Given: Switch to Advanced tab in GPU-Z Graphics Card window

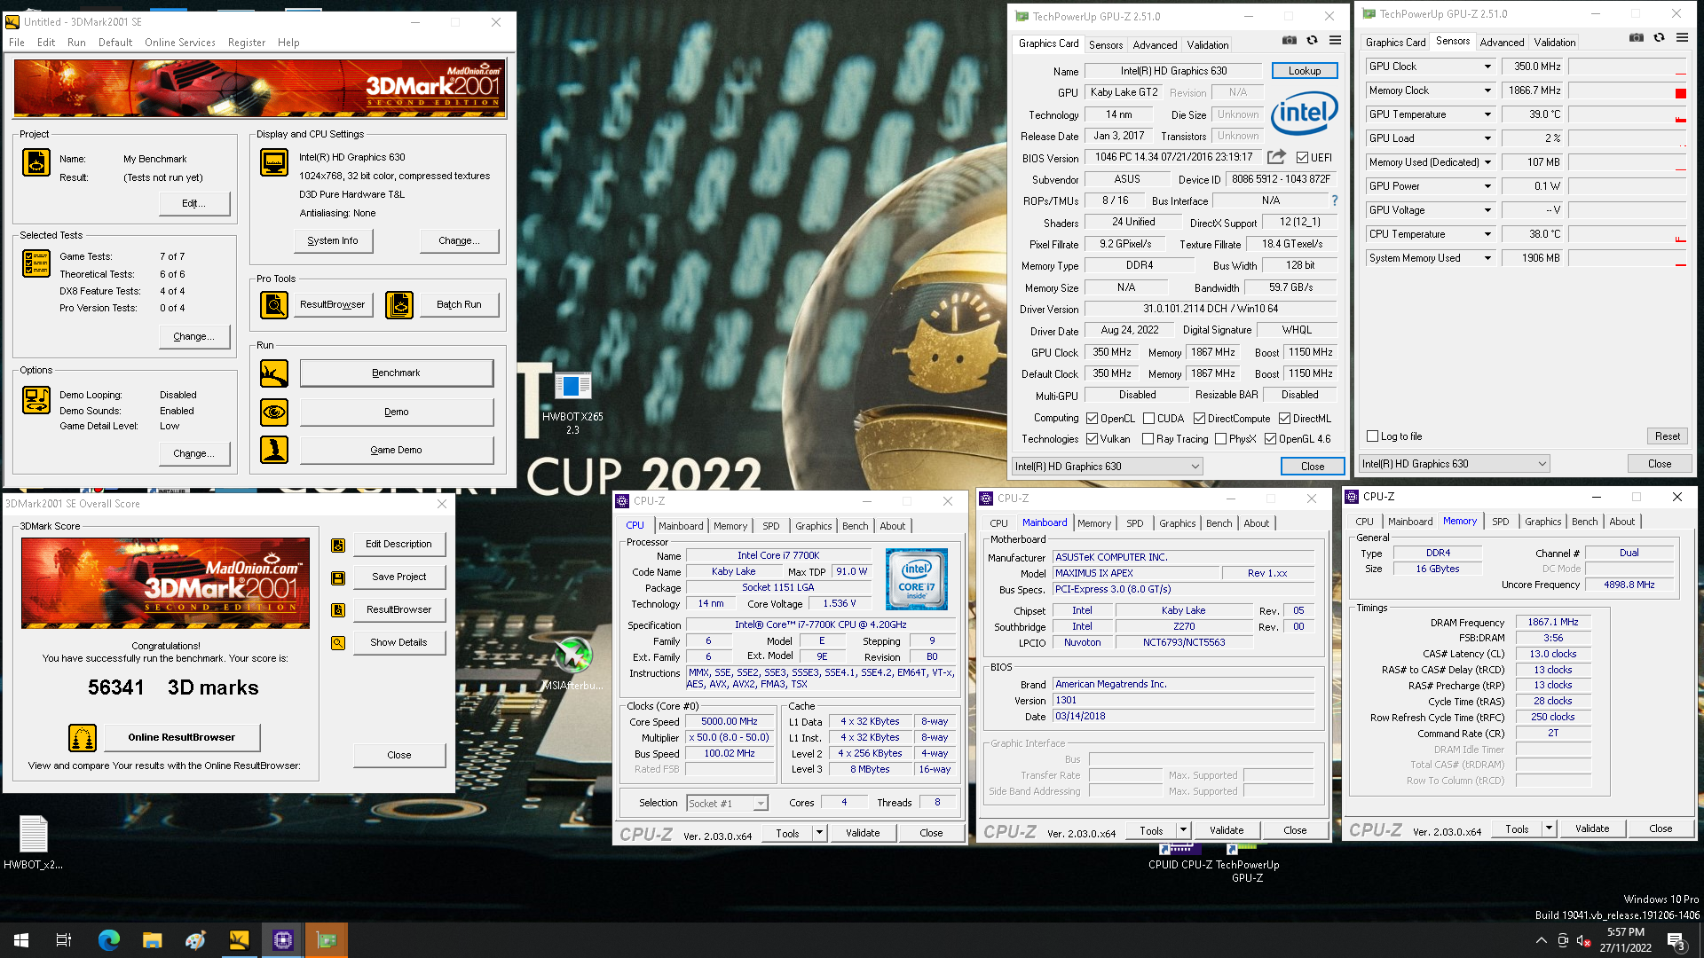Looking at the screenshot, I should click(x=1155, y=44).
